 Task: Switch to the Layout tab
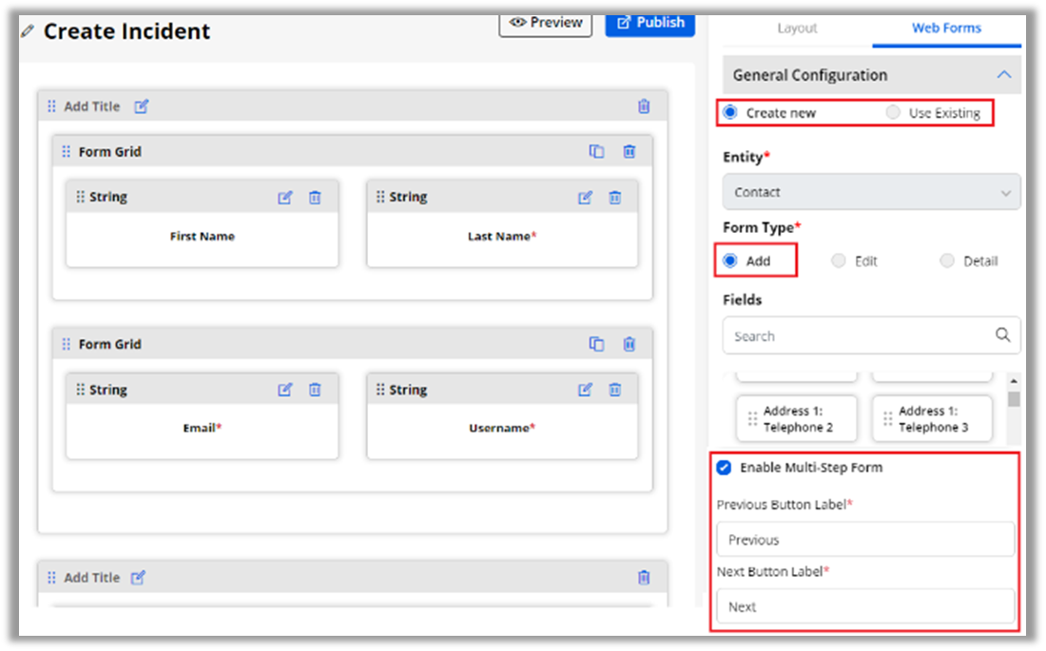[797, 29]
